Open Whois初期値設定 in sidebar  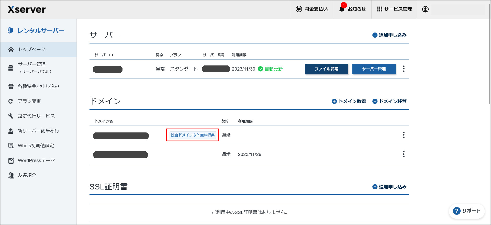pyautogui.click(x=38, y=145)
